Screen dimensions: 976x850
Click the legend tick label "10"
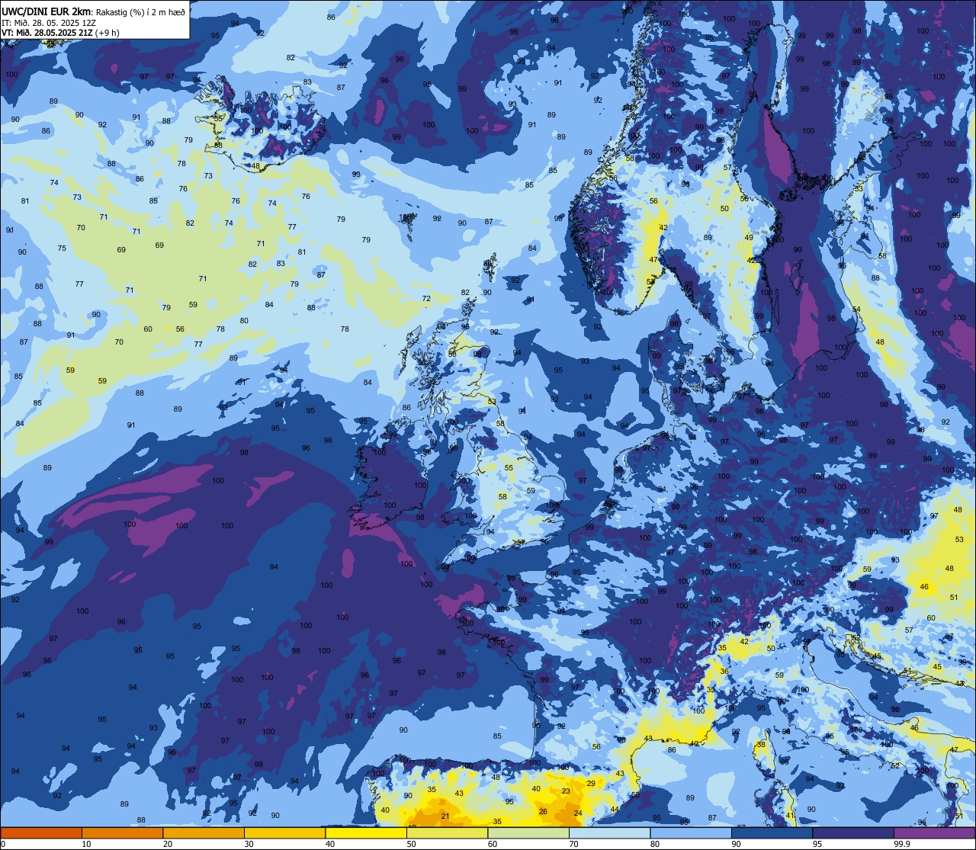click(x=86, y=844)
